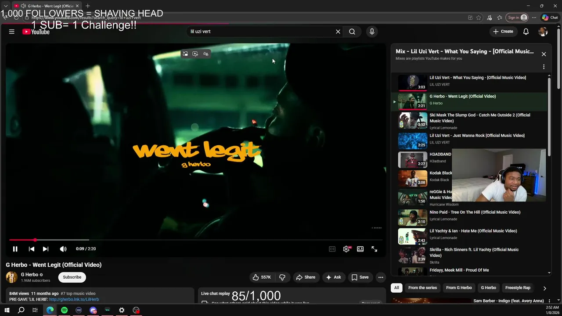Add this page to favorites star
The width and height of the screenshot is (562, 316).
(479, 18)
